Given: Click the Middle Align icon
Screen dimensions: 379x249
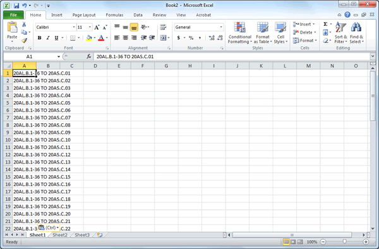Looking at the screenshot, I should coord(125,27).
